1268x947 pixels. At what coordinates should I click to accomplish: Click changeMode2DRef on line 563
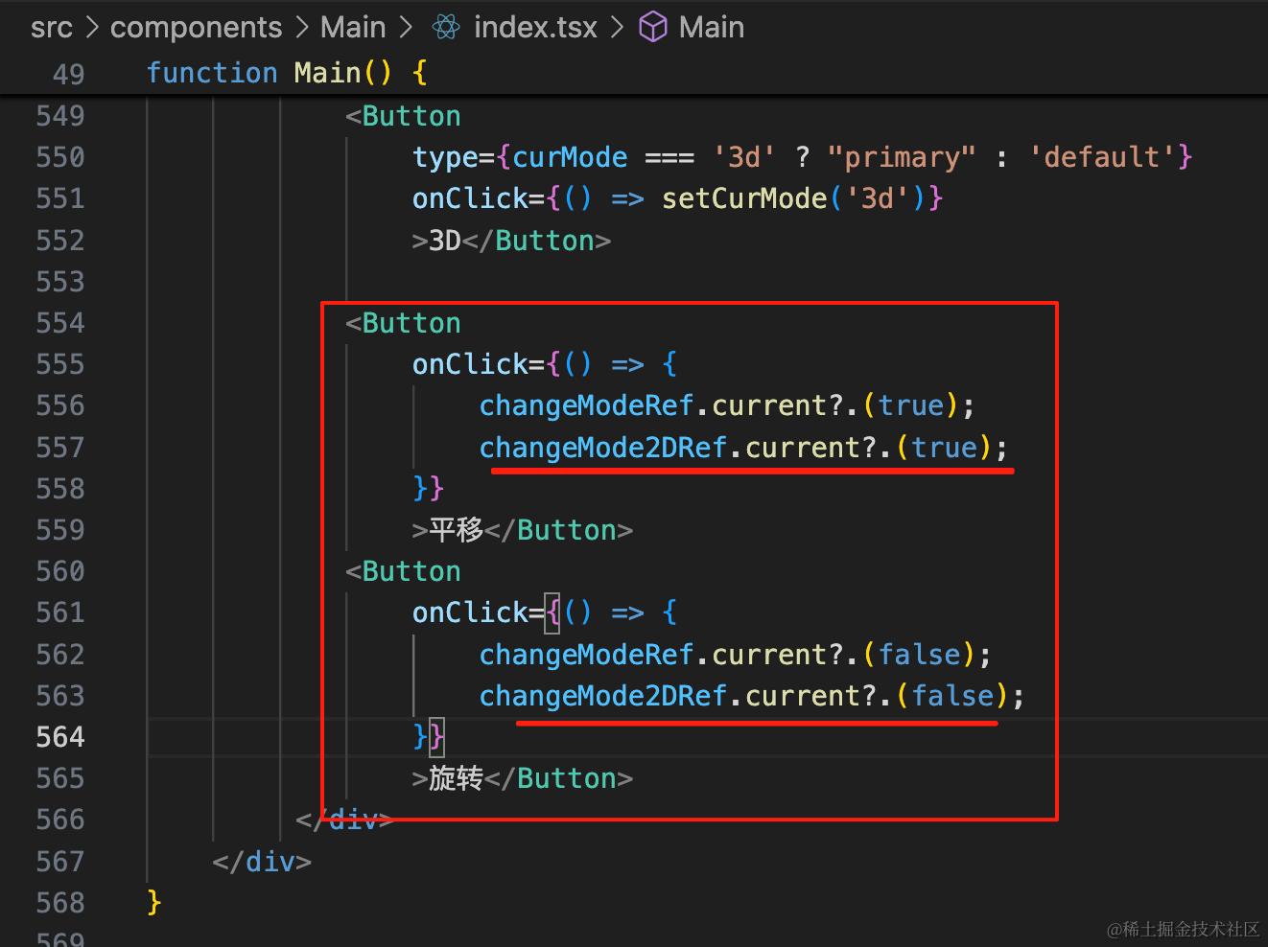(x=603, y=696)
